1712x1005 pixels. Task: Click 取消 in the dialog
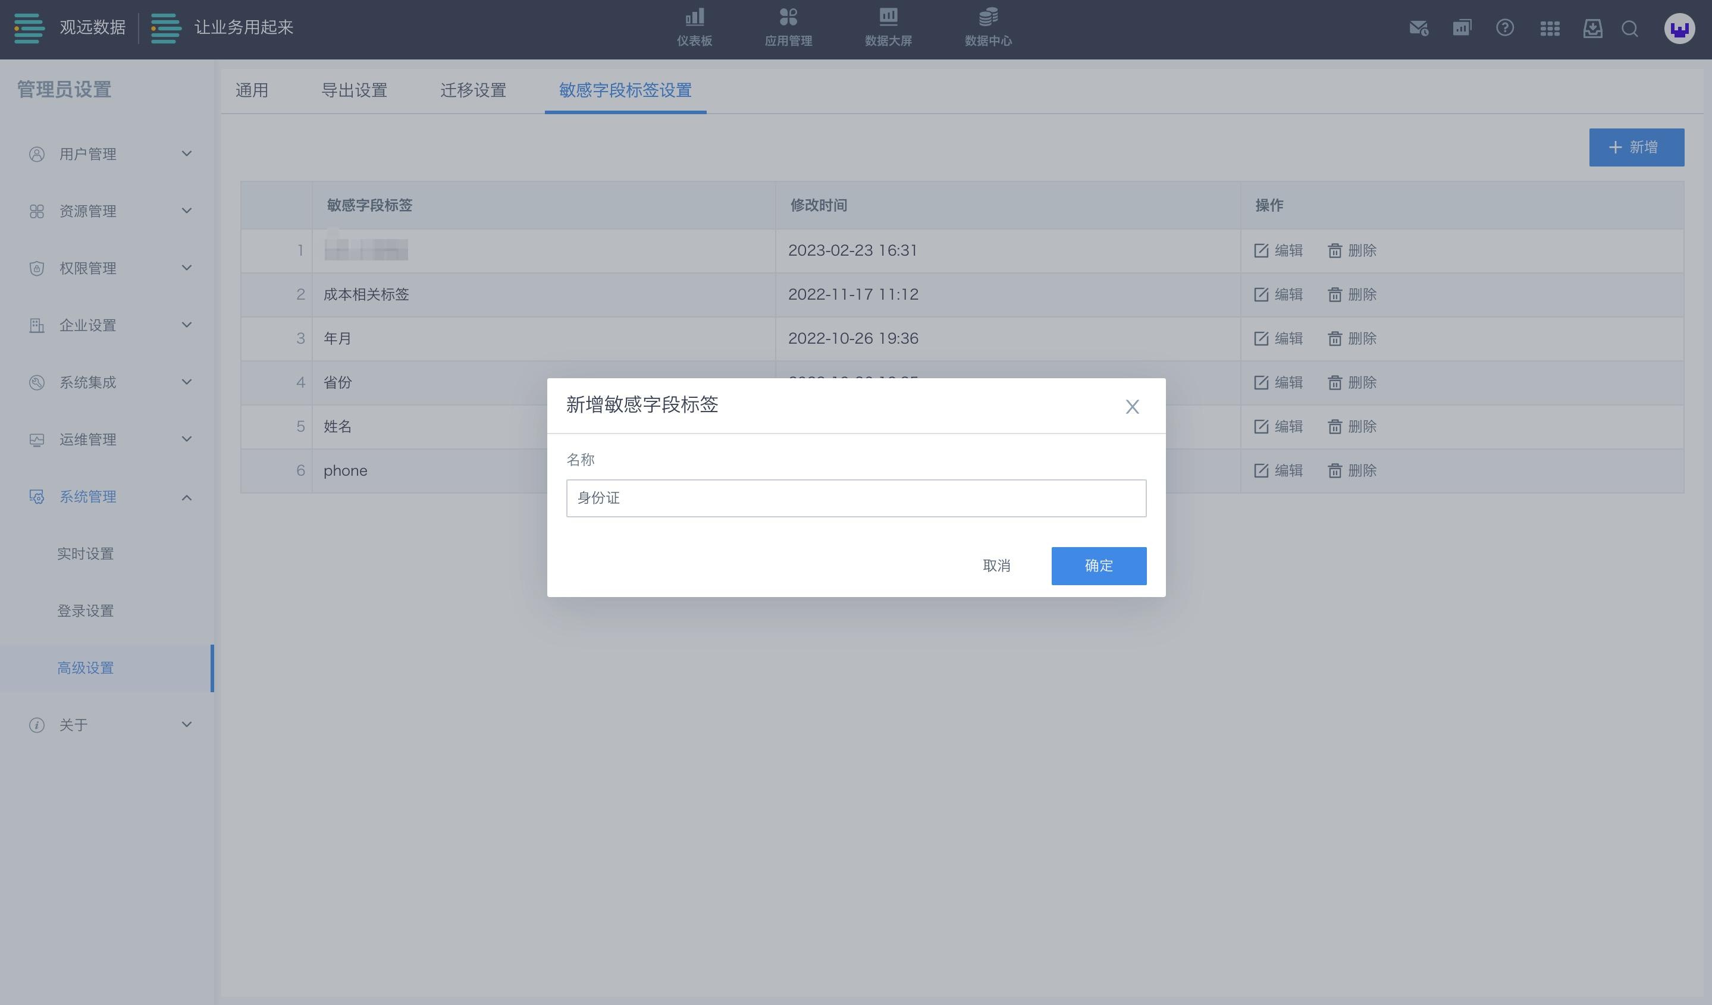pos(996,566)
